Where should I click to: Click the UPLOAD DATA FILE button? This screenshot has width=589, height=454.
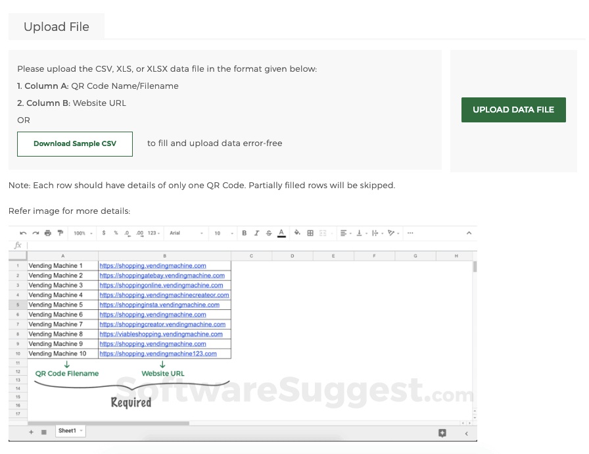click(513, 110)
